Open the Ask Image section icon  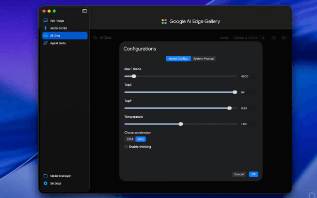click(45, 21)
